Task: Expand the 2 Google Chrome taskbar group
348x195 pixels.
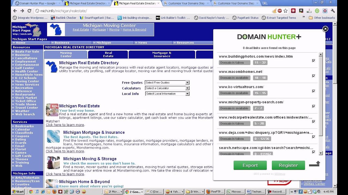Action: tap(134, 191)
